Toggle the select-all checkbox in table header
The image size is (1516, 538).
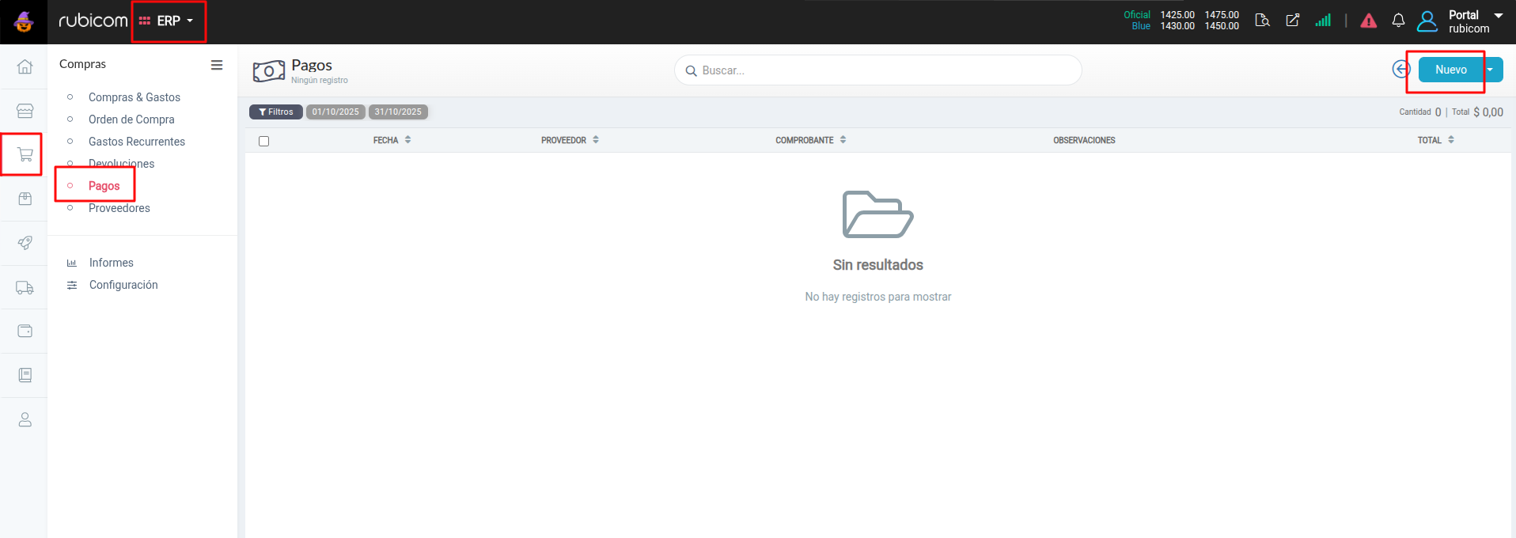click(x=264, y=141)
